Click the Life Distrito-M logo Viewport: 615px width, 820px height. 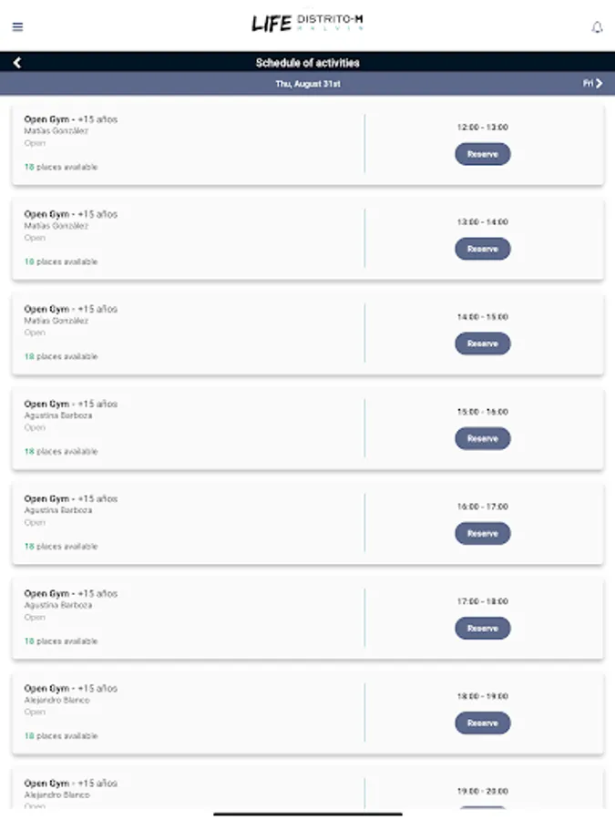coord(308,24)
